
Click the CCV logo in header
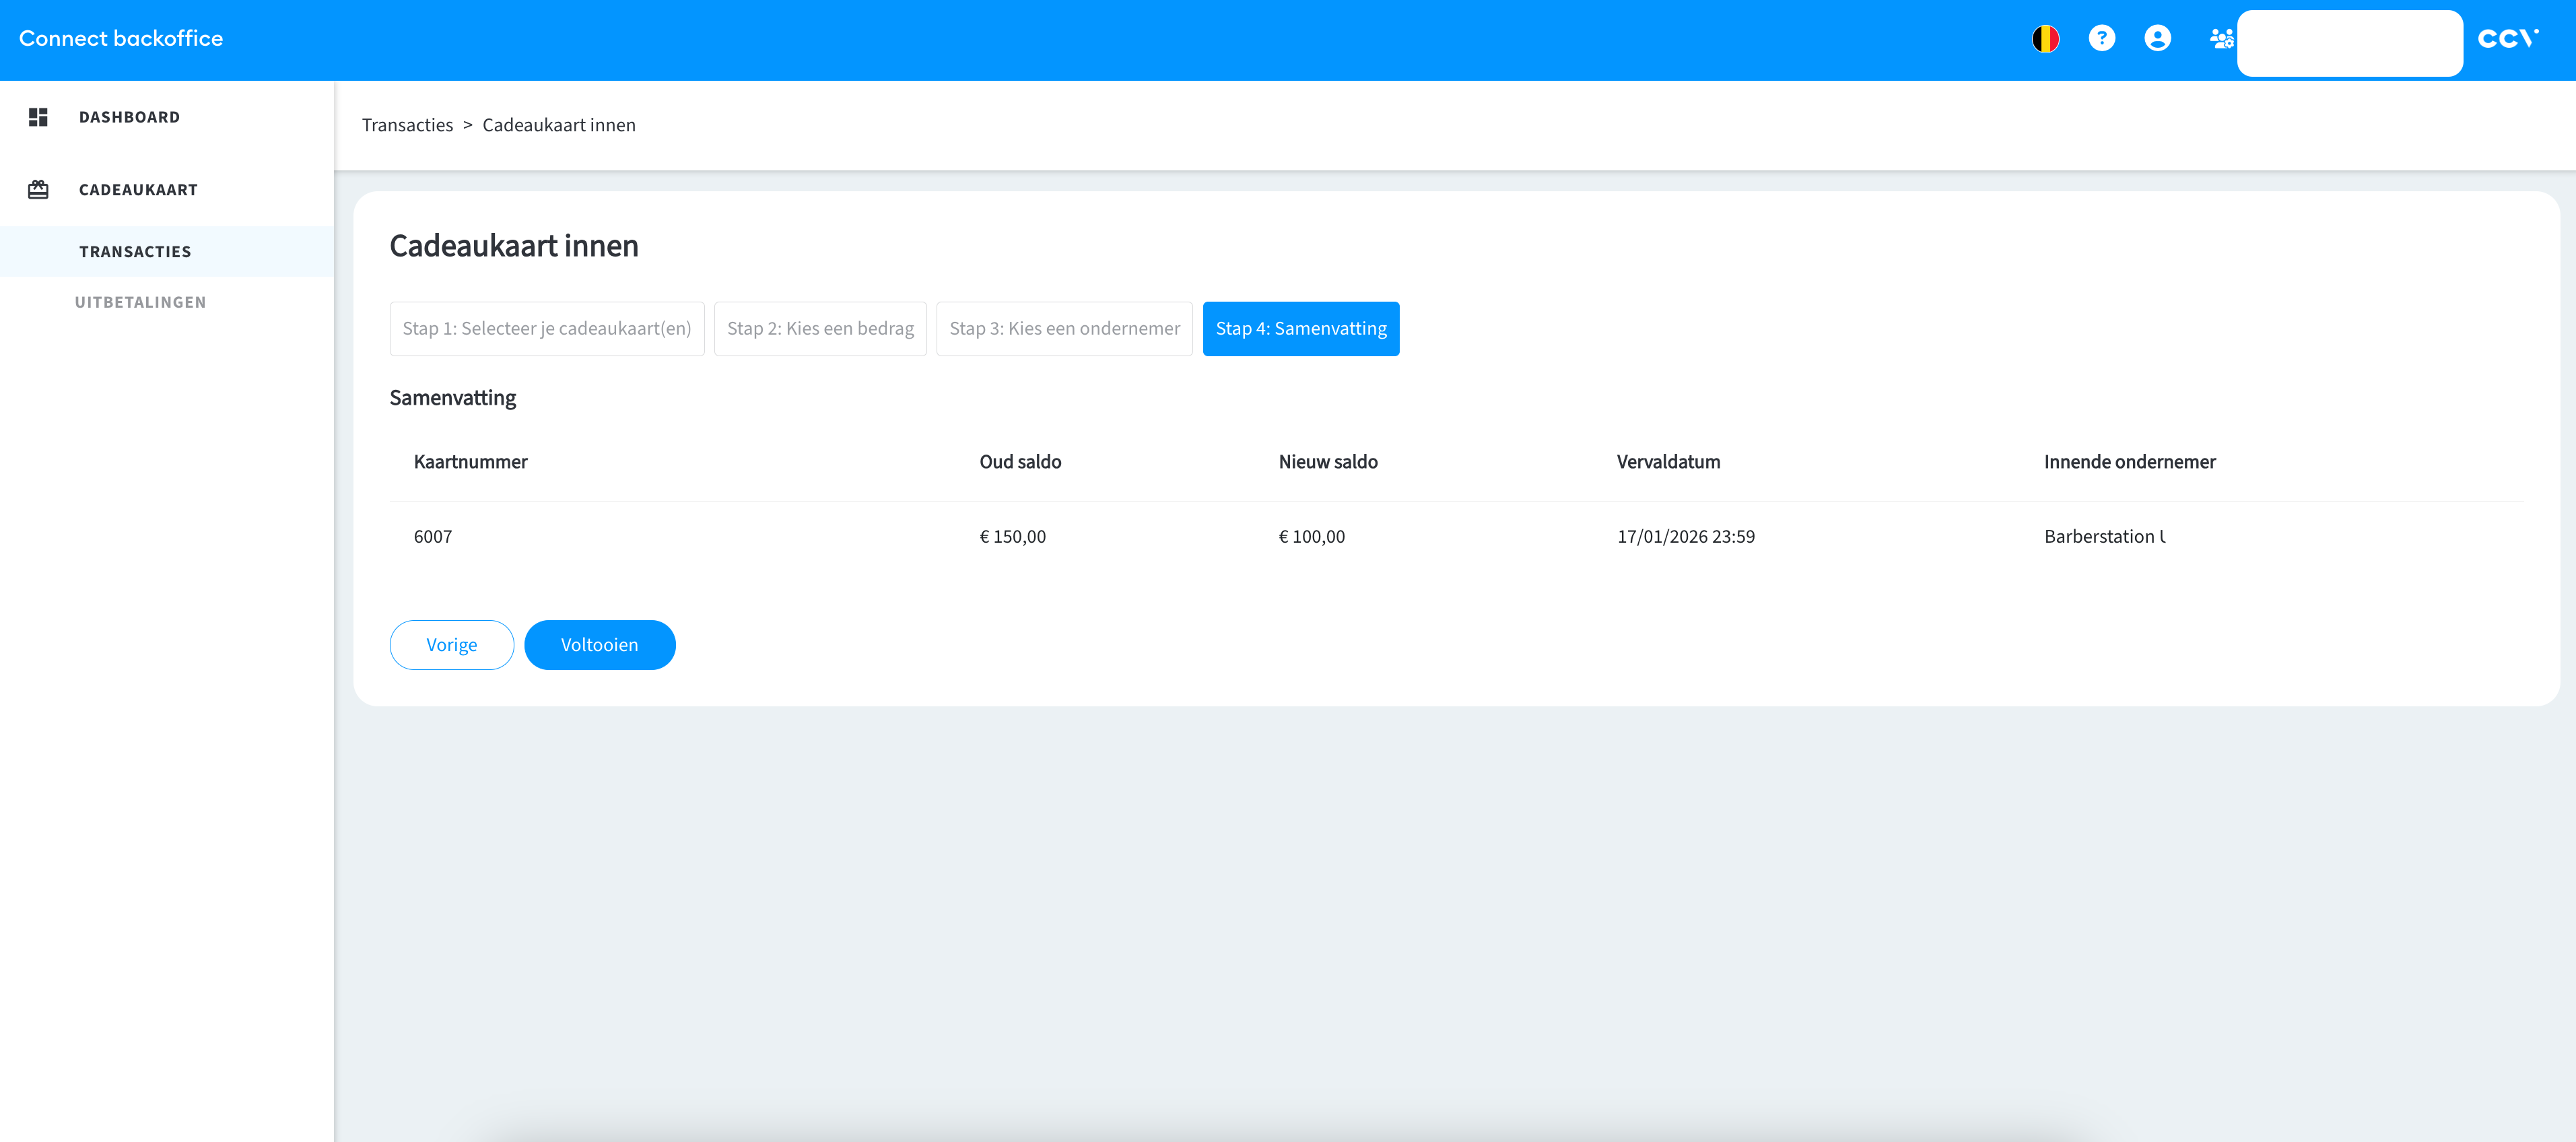[2507, 39]
